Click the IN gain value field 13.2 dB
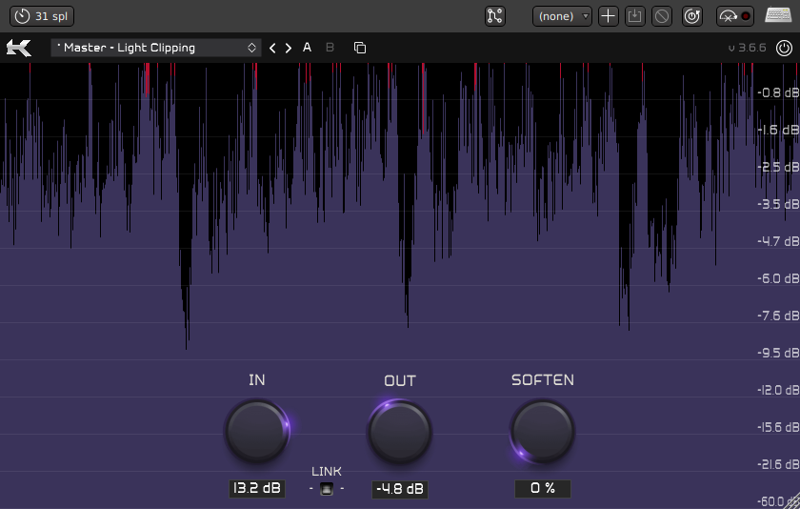 [257, 489]
